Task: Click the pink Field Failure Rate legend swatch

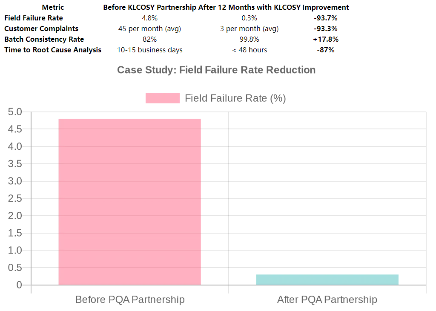Action: tap(162, 98)
